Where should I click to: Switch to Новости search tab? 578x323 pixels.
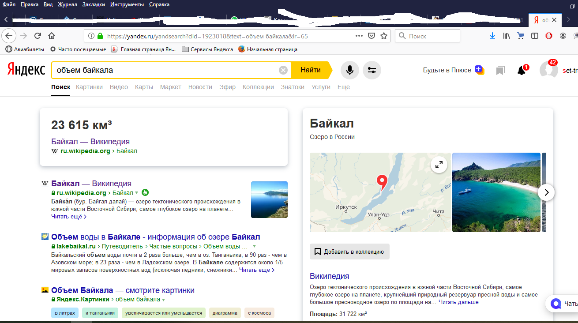pos(200,87)
